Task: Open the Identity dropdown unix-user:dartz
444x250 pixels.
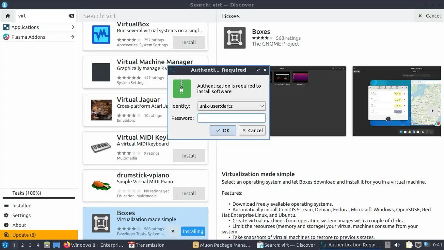Action: pyautogui.click(x=231, y=106)
